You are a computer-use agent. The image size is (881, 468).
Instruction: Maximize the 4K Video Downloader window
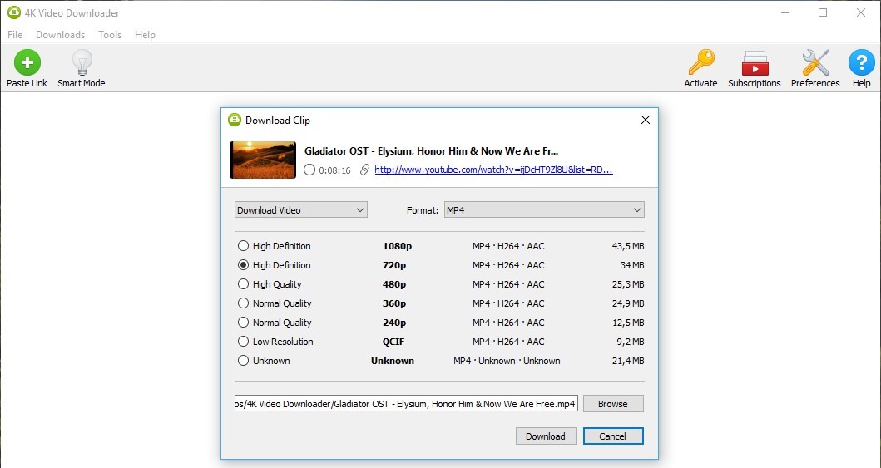(823, 12)
